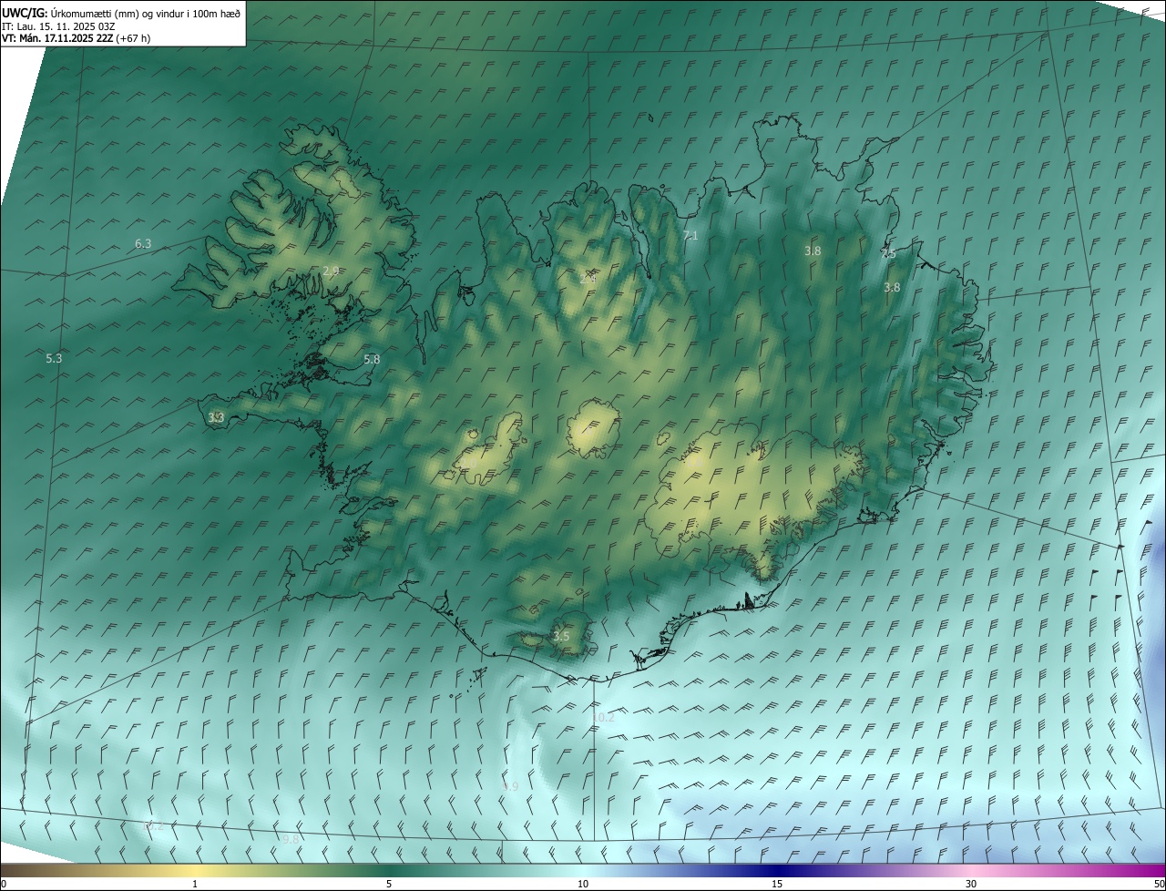This screenshot has height=891, width=1166.
Task: Click the yellow band of the color scale
Action: click(195, 871)
